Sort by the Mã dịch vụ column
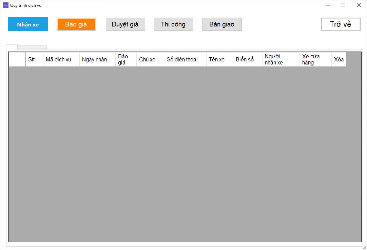Image resolution: width=367 pixels, height=250 pixels. (61, 59)
